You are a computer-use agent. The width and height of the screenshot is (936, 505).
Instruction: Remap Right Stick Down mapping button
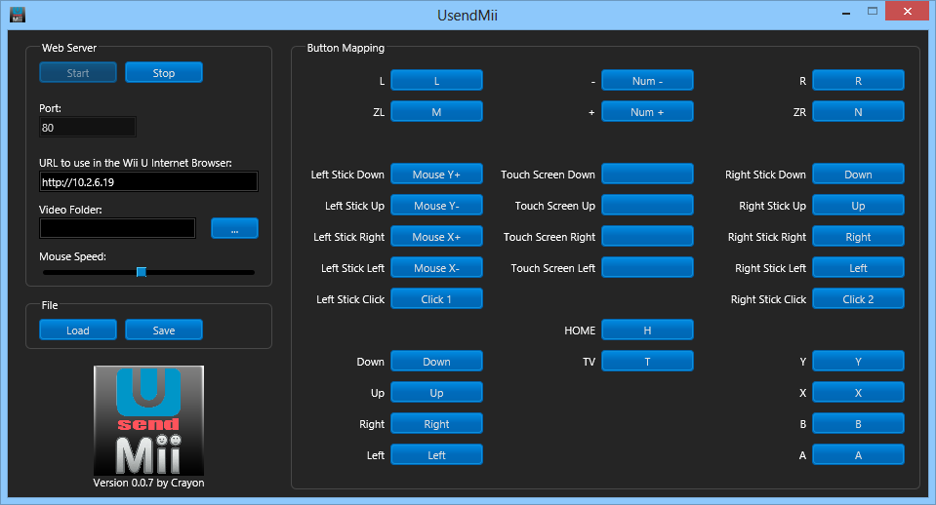(858, 175)
